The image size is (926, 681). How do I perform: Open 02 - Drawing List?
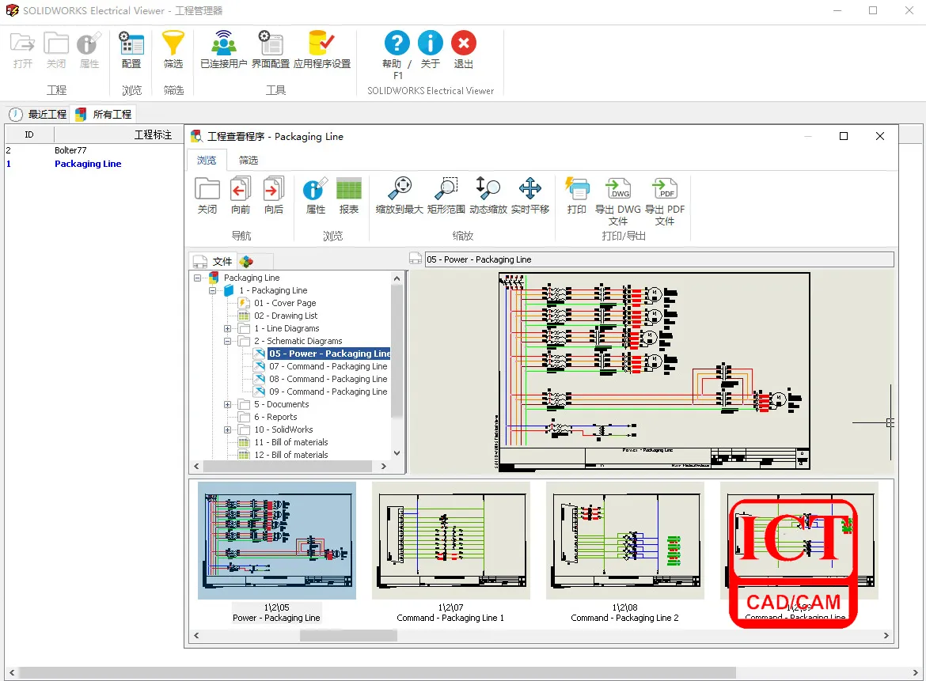coord(286,316)
